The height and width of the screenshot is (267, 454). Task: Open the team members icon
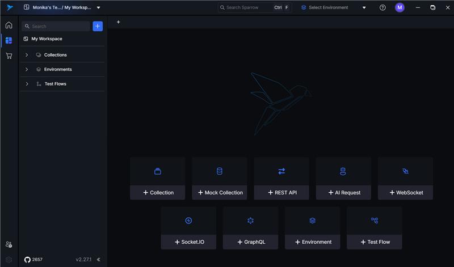point(9,244)
